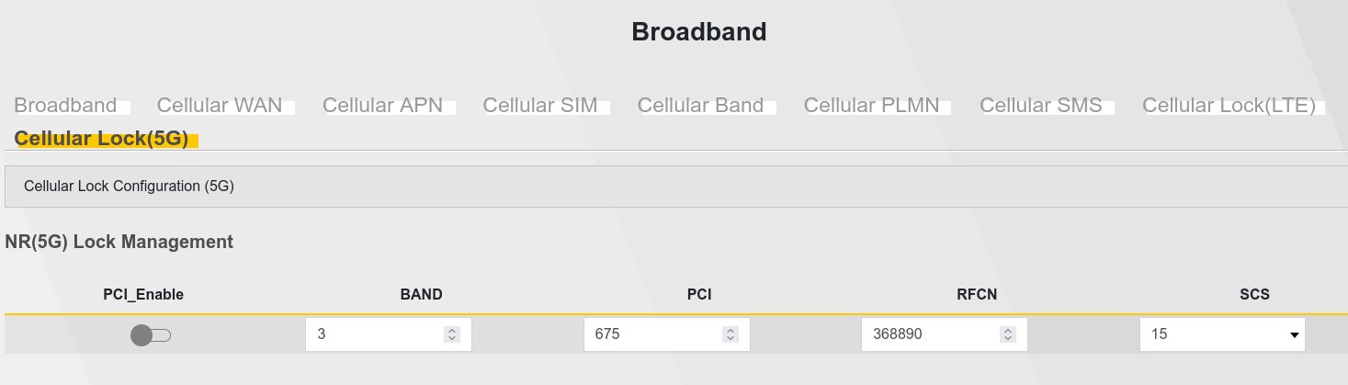The width and height of the screenshot is (1348, 385).
Task: Toggle the PCI_Enable switch
Action: [151, 335]
